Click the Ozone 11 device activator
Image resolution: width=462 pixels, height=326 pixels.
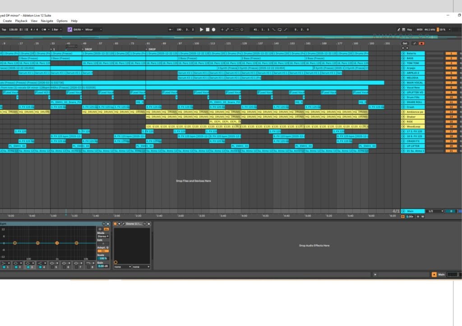115,224
